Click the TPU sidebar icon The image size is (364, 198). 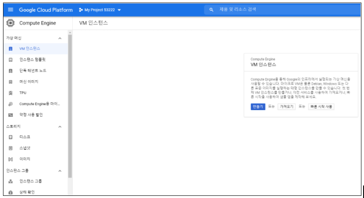(11, 93)
